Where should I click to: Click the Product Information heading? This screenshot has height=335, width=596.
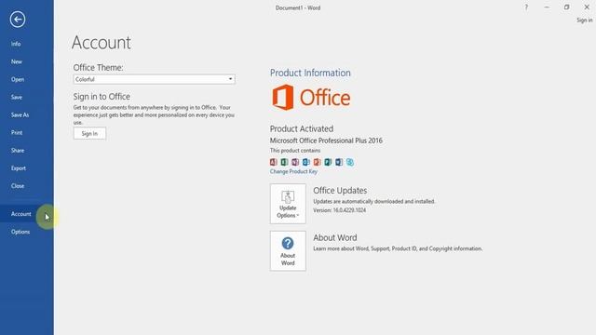point(310,73)
